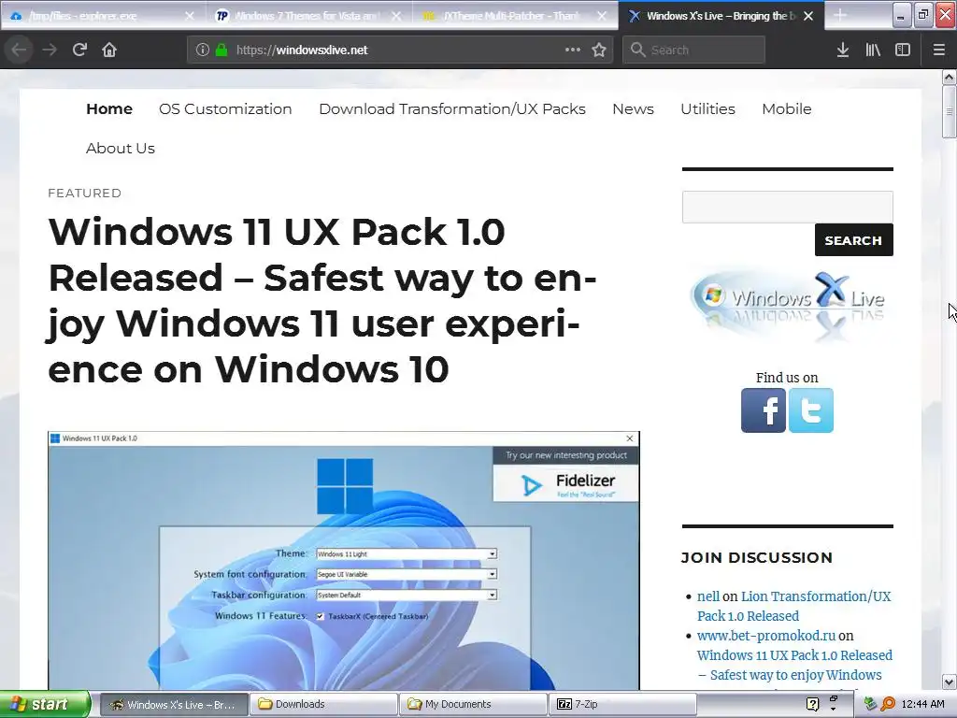Expand the Theme dropdown in screenshot
This screenshot has width=957, height=718.
(x=492, y=553)
